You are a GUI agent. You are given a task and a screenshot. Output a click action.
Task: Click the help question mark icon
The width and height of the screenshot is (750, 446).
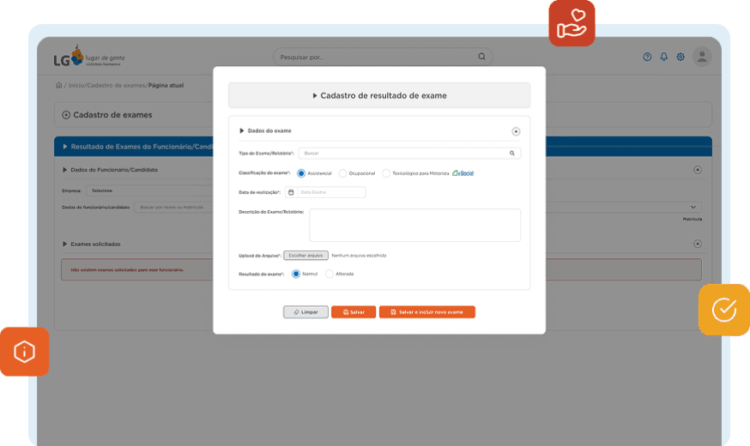tap(647, 57)
